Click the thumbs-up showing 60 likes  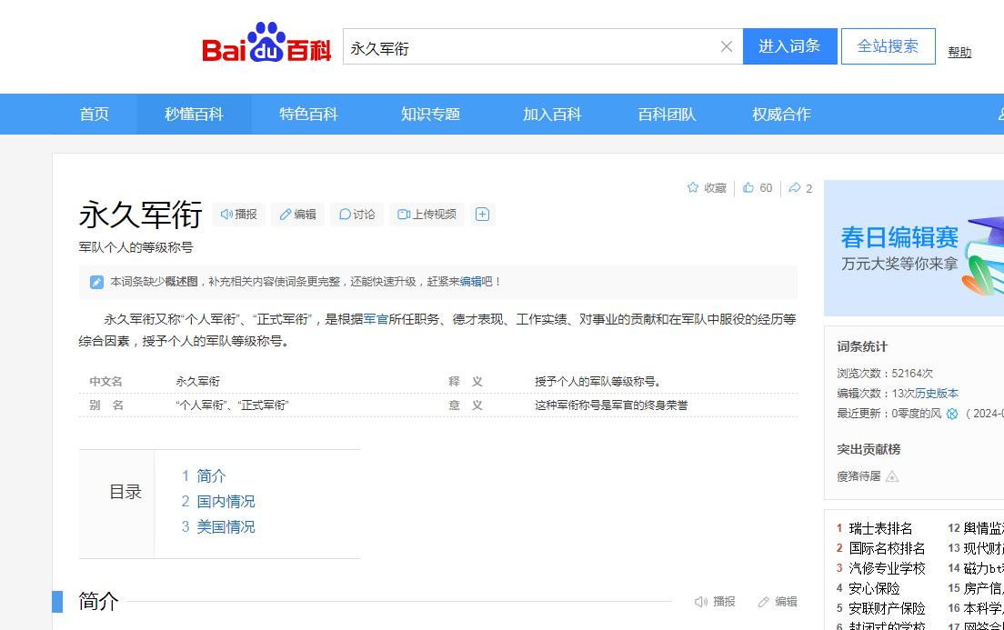pyautogui.click(x=753, y=187)
